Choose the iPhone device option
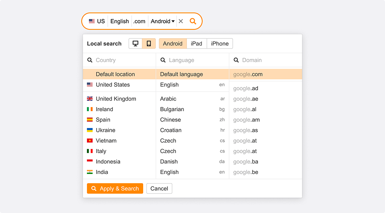Screen dimensions: 385x213 220,43
